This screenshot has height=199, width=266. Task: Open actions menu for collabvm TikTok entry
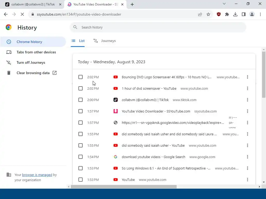(248, 100)
